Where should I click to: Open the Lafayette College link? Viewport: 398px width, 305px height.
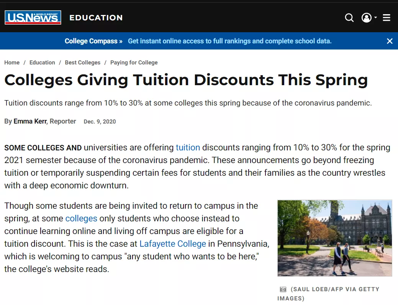(173, 244)
